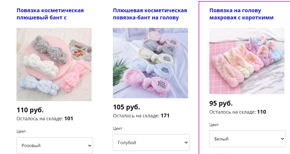Click the Цвет label above Розовый

21,131
